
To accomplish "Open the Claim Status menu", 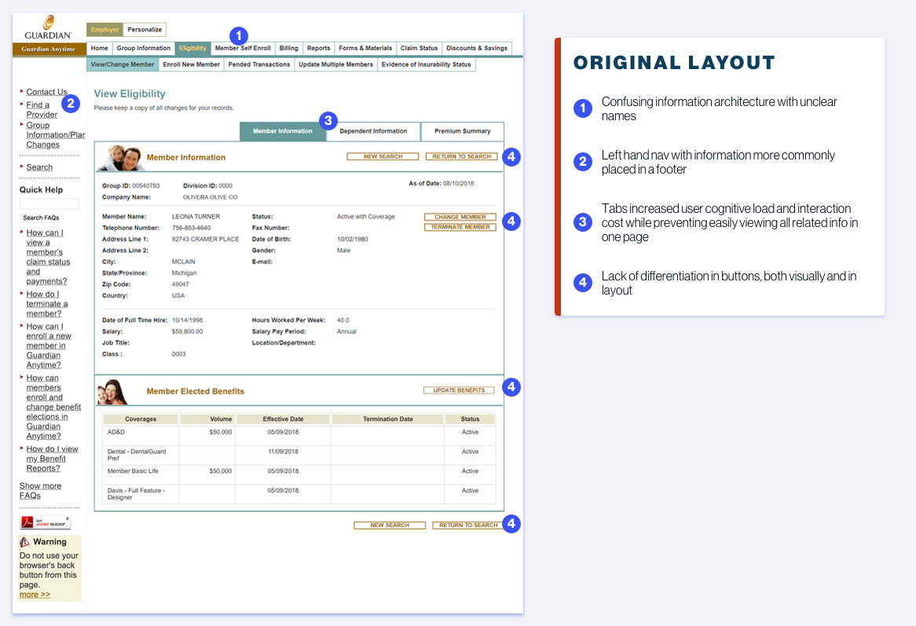I will [x=419, y=49].
